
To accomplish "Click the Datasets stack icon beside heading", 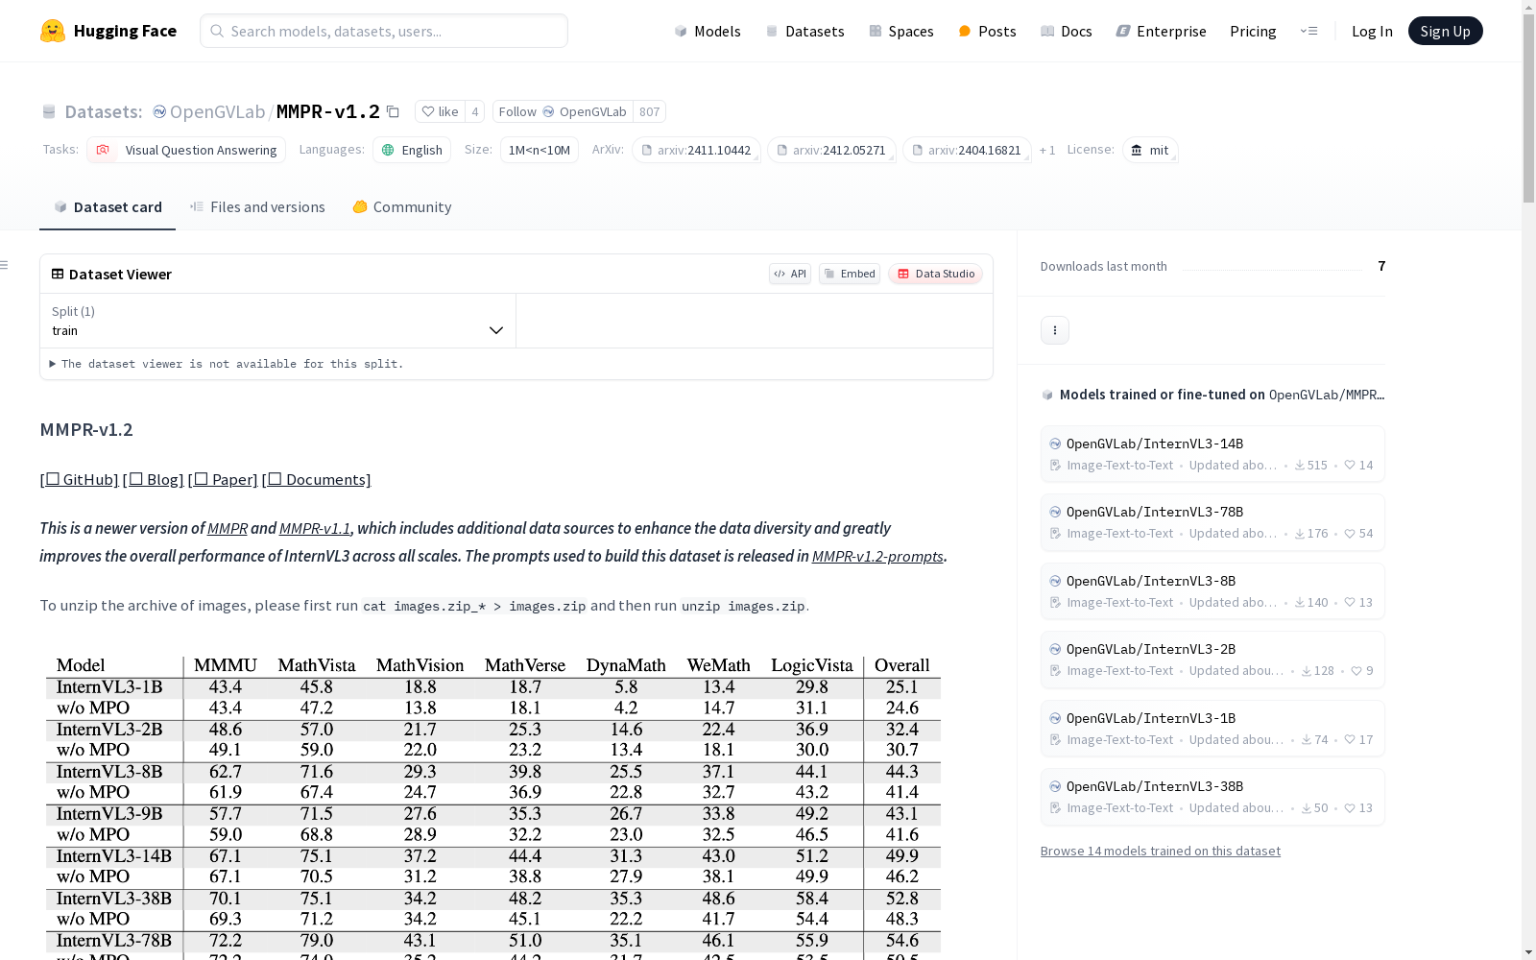I will tap(49, 111).
